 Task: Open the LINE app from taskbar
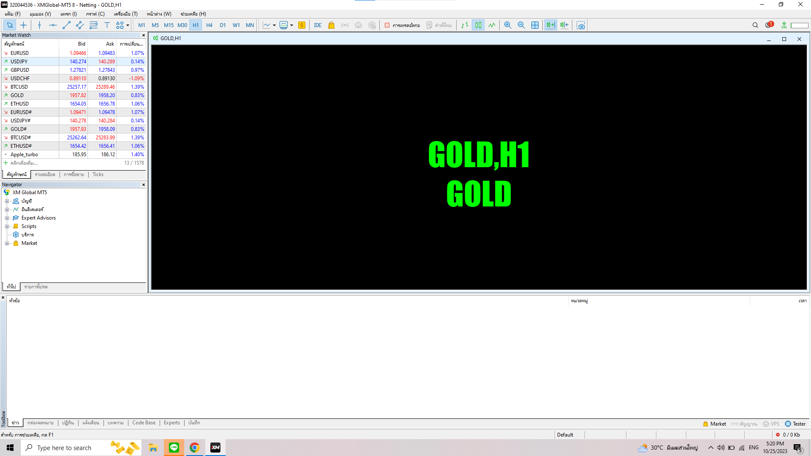(x=174, y=448)
